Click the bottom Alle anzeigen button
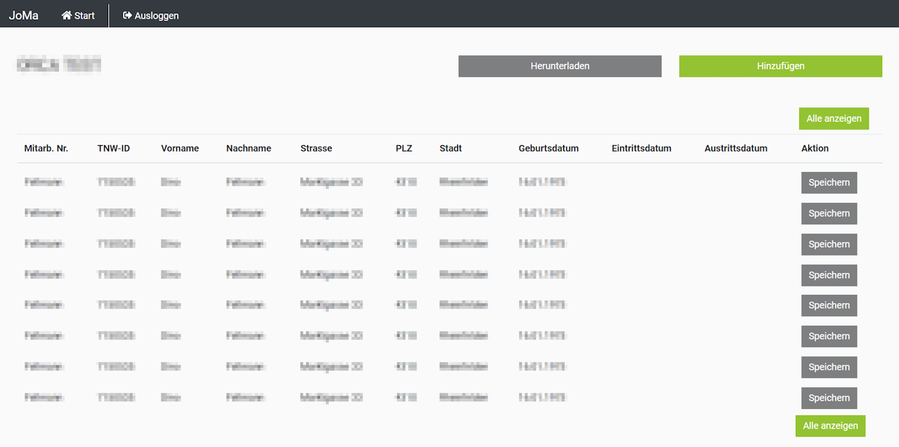 [x=830, y=426]
